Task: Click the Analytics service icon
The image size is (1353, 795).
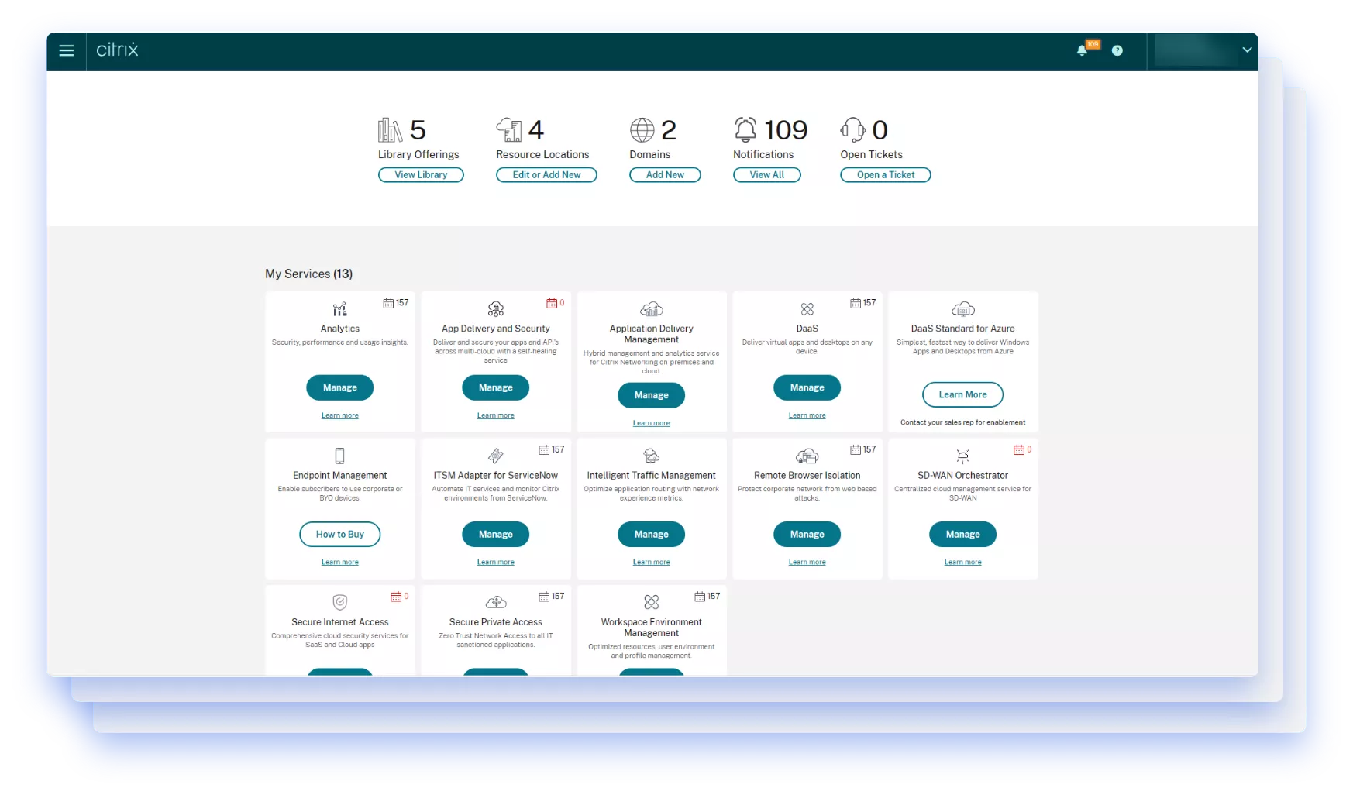Action: (x=340, y=309)
